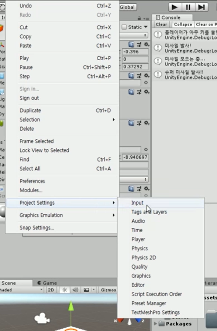Screen dimensions: 217x331
Task: Open script component gear settings menu
Action: click(x=147, y=189)
